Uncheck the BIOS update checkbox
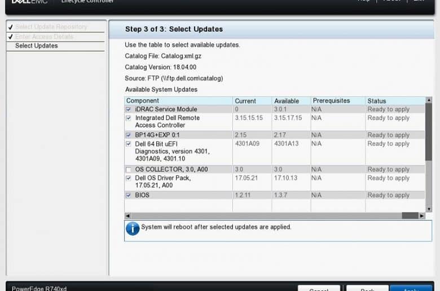Viewport: 440px width, 291px height. coord(129,195)
